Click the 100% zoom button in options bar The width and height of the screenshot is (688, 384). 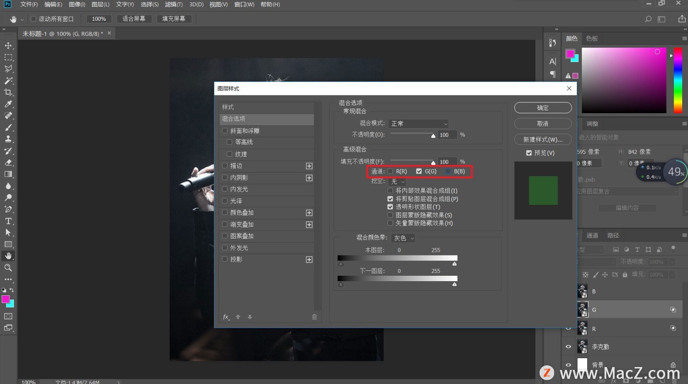click(x=99, y=19)
